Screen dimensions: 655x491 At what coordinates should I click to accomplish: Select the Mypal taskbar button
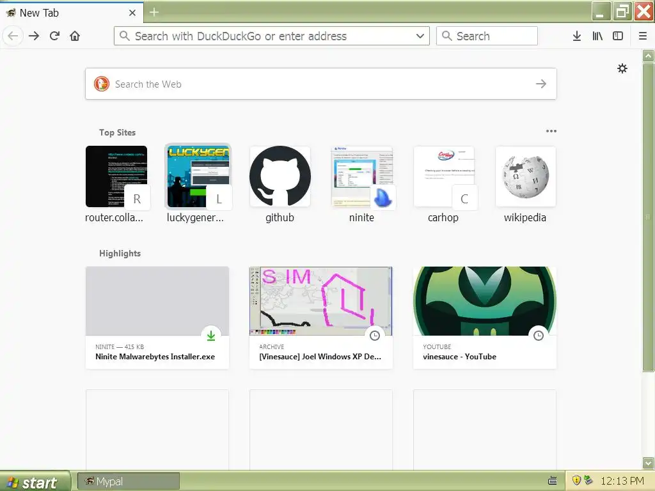click(x=129, y=482)
